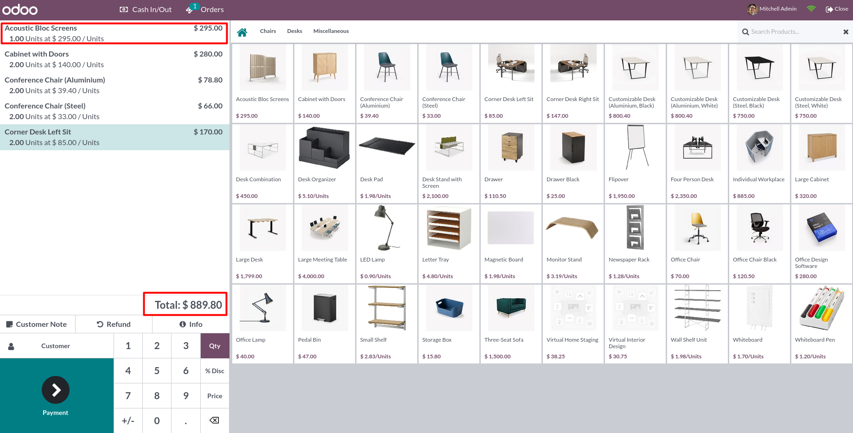The image size is (853, 433).
Task: Tap numpad digit 1
Action: (128, 346)
